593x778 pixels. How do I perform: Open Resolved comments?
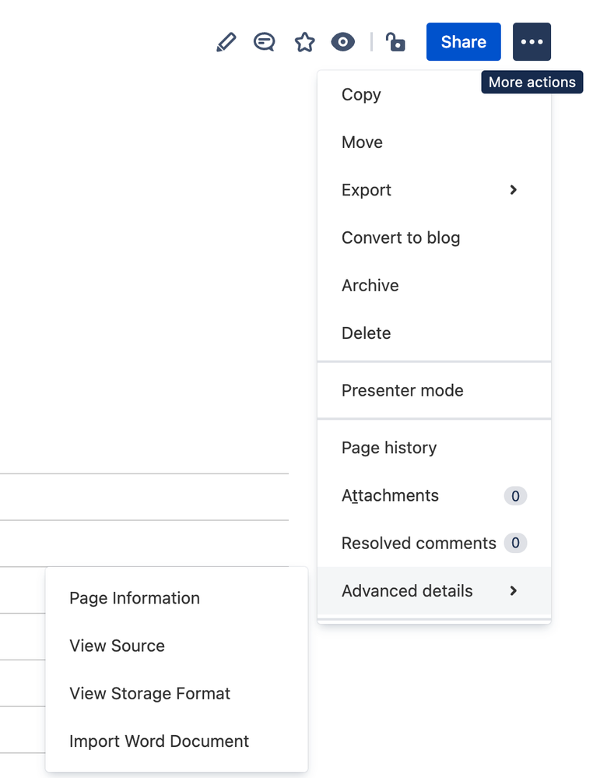[433, 544]
